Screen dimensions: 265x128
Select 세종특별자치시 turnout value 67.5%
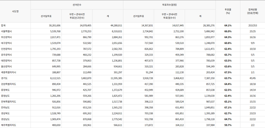[228, 72]
